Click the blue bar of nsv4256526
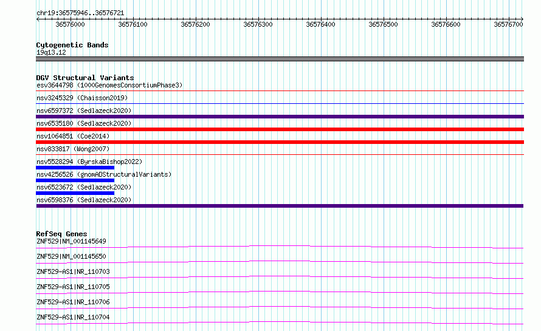This screenshot has height=331, width=541. click(75, 180)
